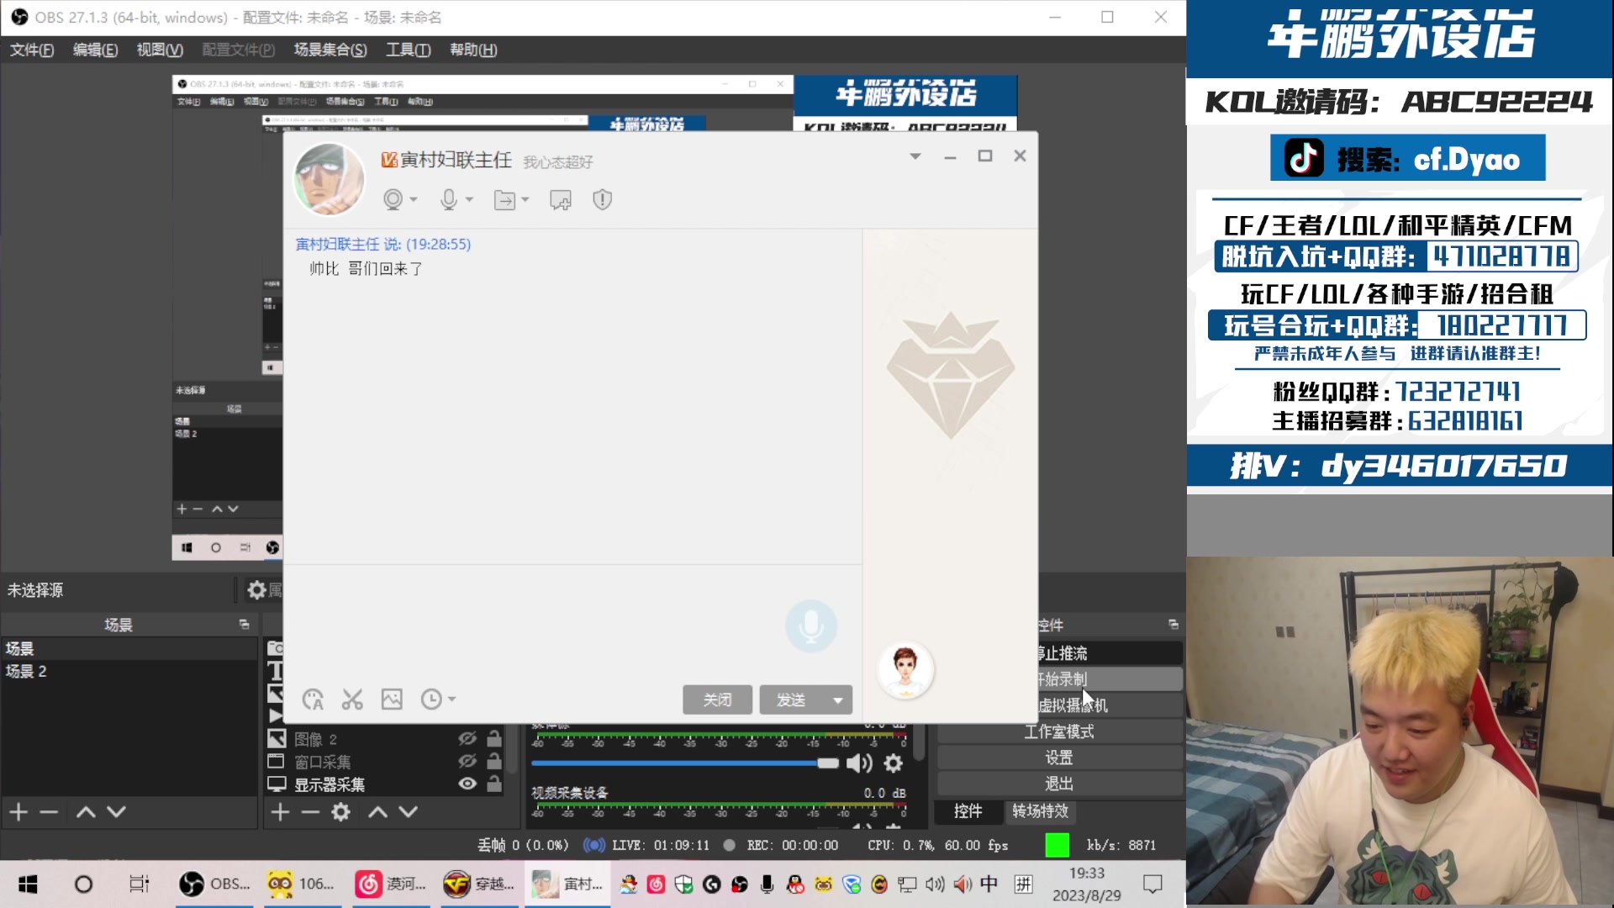
Task: Open audio mixer channel settings gear
Action: tap(894, 763)
